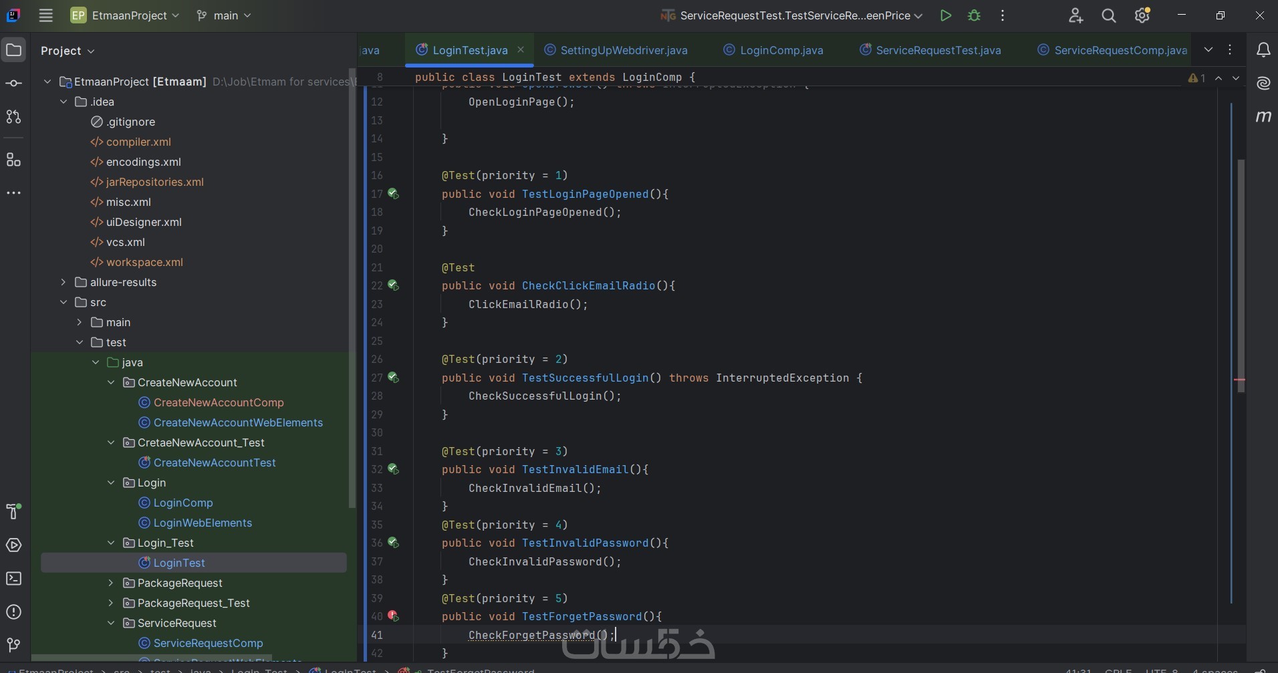Open the Maven tool window

point(1263,116)
